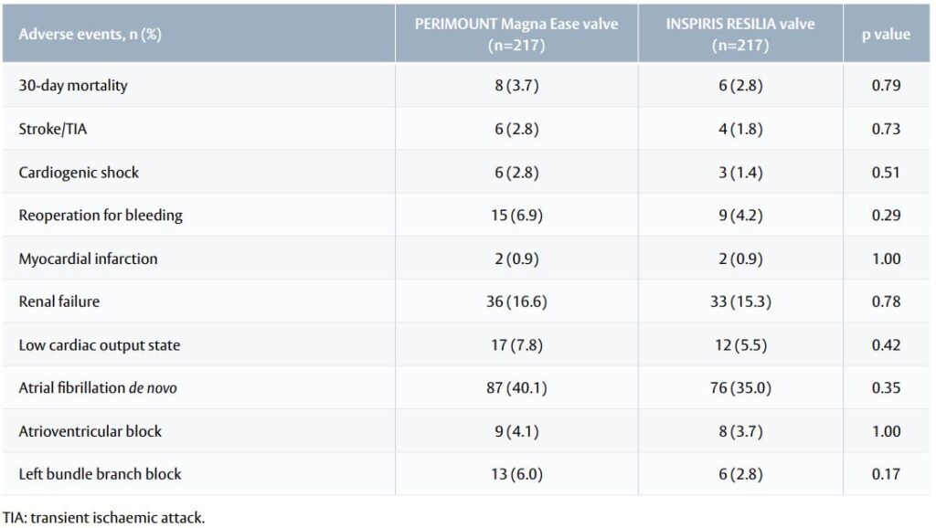Click the 30-day mortality row label
The height and width of the screenshot is (528, 936).
(x=73, y=86)
